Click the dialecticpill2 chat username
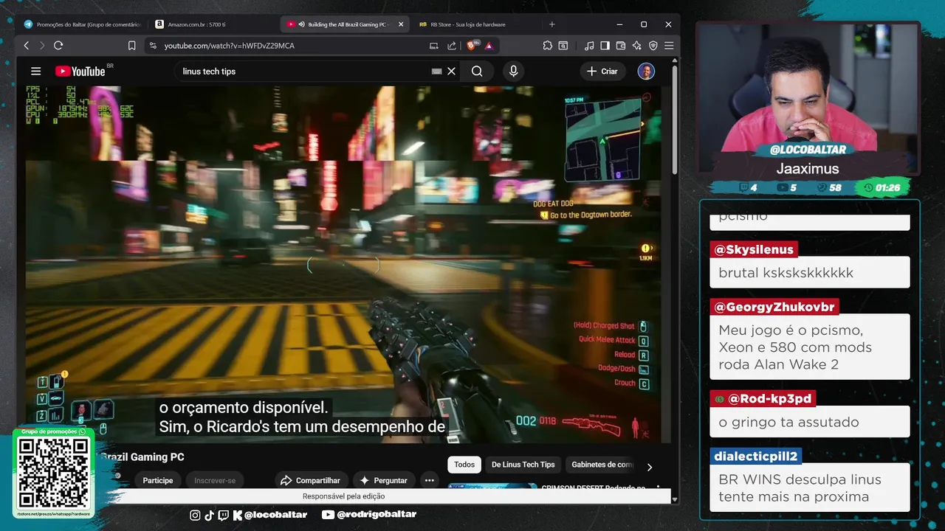The width and height of the screenshot is (945, 531). (x=755, y=457)
